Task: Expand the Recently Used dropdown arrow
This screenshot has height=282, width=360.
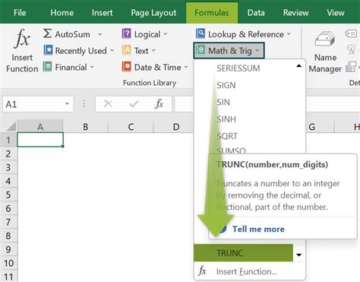Action: tap(112, 51)
